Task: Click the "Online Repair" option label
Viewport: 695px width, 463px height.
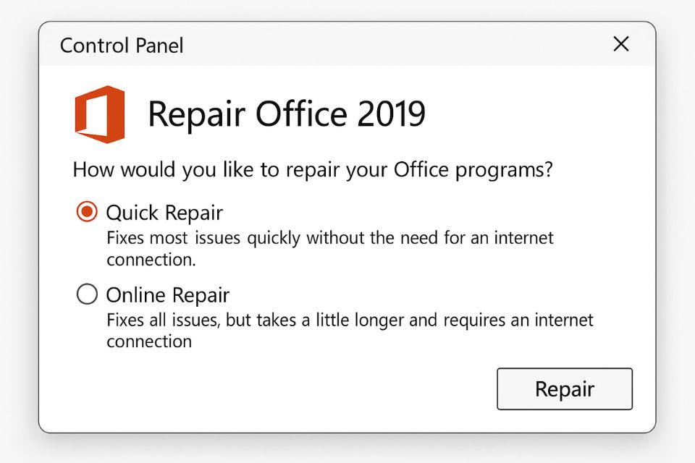Action: coord(167,295)
